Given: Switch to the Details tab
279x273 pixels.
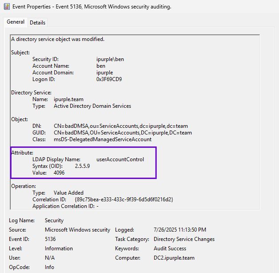Looking at the screenshot, I should point(37,23).
